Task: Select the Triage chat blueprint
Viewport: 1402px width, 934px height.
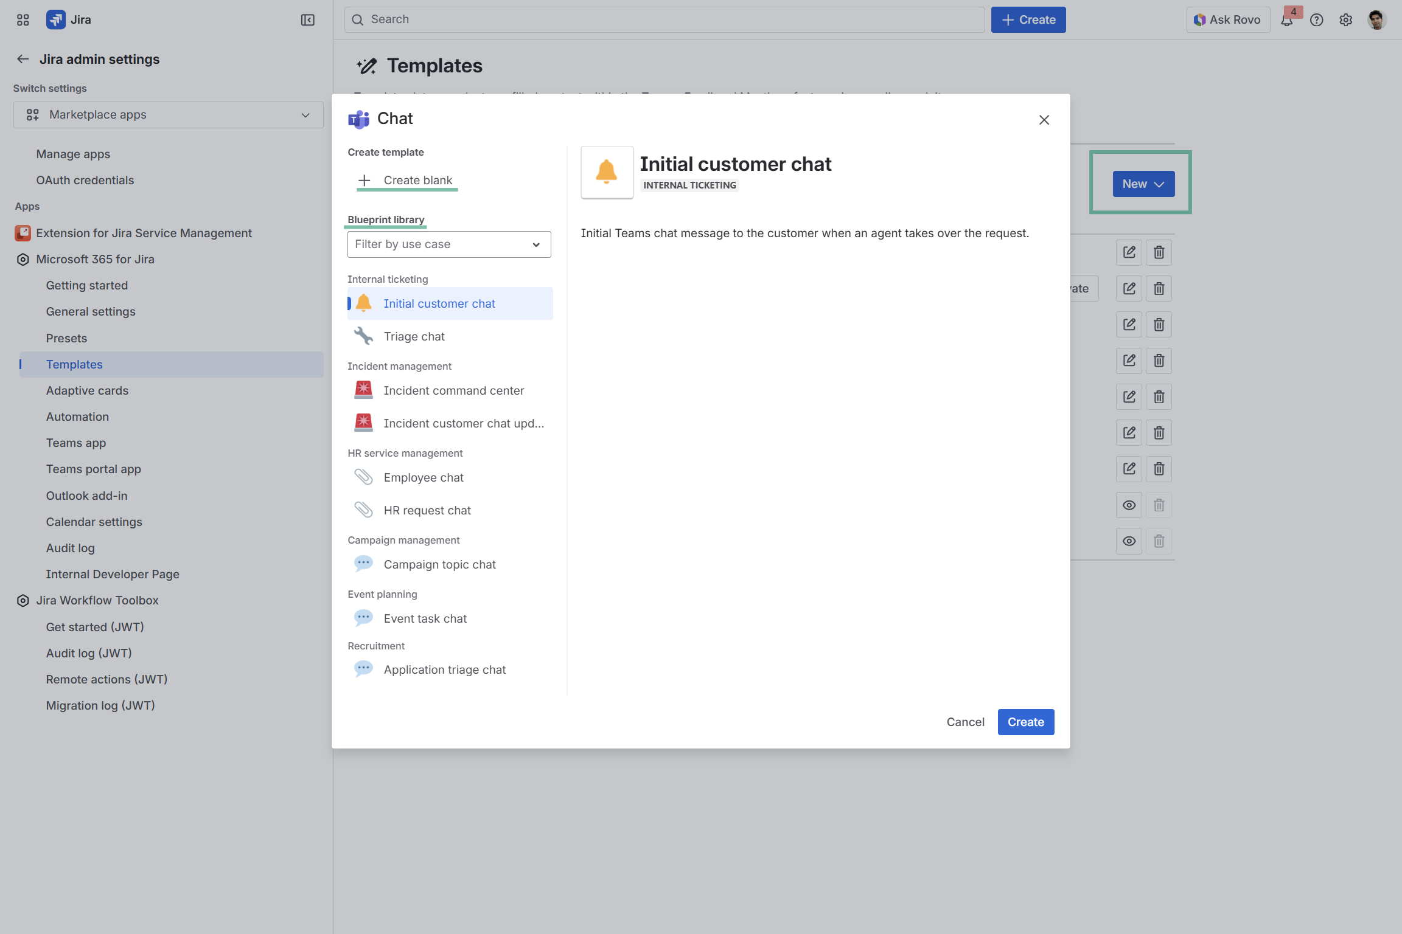Action: [414, 336]
